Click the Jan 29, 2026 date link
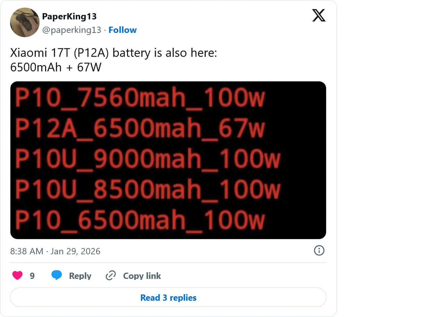 pyautogui.click(x=76, y=251)
